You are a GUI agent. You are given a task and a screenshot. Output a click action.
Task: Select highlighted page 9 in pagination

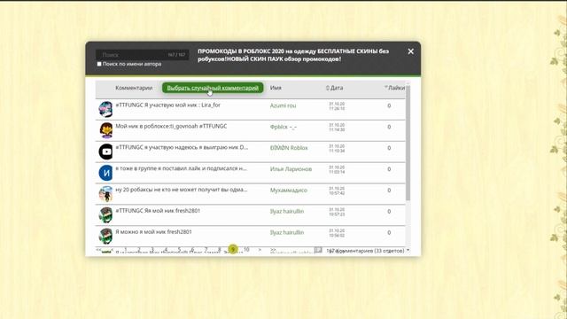[x=233, y=249]
